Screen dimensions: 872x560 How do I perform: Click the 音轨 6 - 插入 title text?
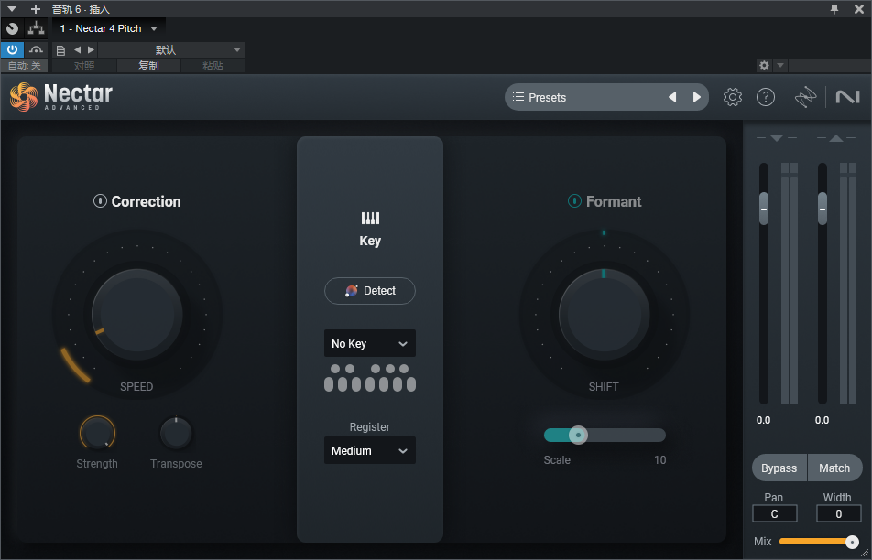[x=81, y=9]
